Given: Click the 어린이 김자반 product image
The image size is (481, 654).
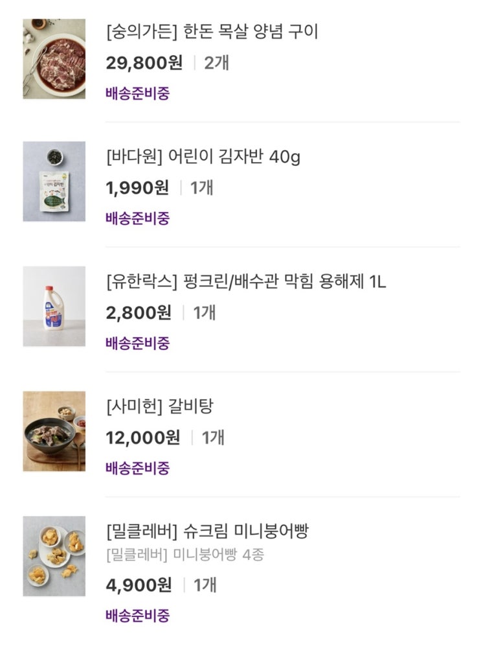Looking at the screenshot, I should 54,181.
